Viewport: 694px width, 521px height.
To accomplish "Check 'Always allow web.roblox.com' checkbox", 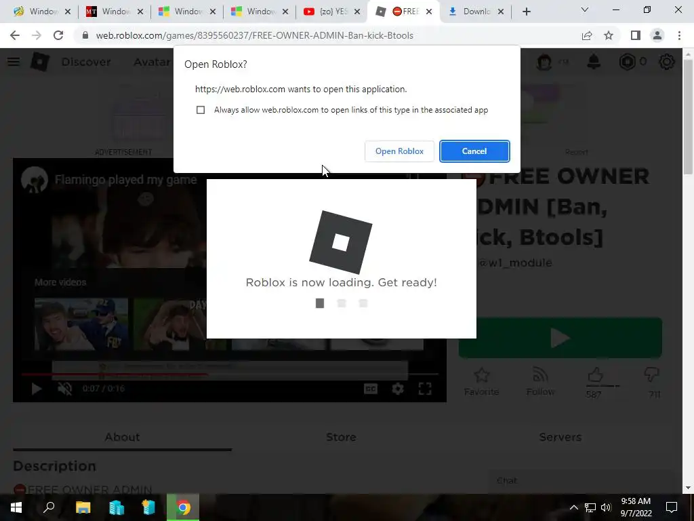I will pyautogui.click(x=201, y=110).
